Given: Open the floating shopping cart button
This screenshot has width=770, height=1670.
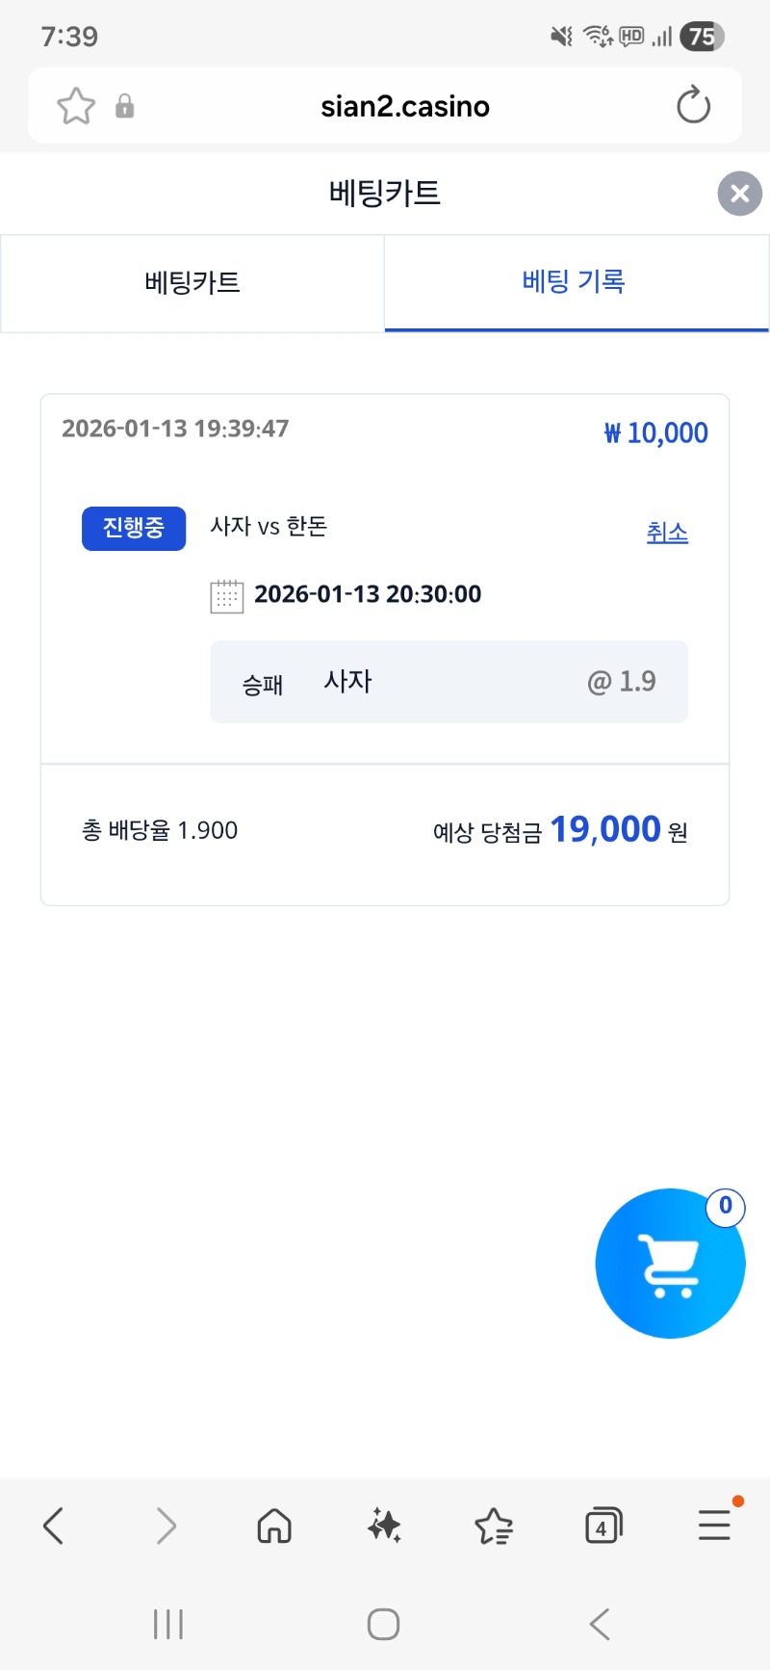Looking at the screenshot, I should 670,1263.
